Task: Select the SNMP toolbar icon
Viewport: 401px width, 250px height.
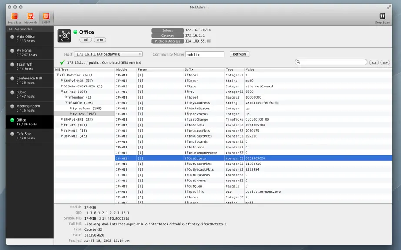Action: tap(46, 18)
